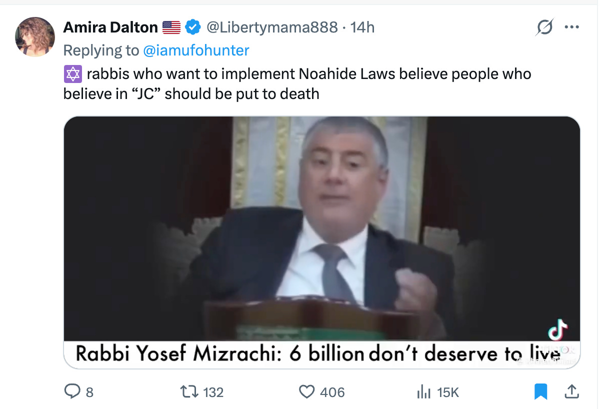
Task: Open the @Libertymama888 handle link
Action: [272, 27]
